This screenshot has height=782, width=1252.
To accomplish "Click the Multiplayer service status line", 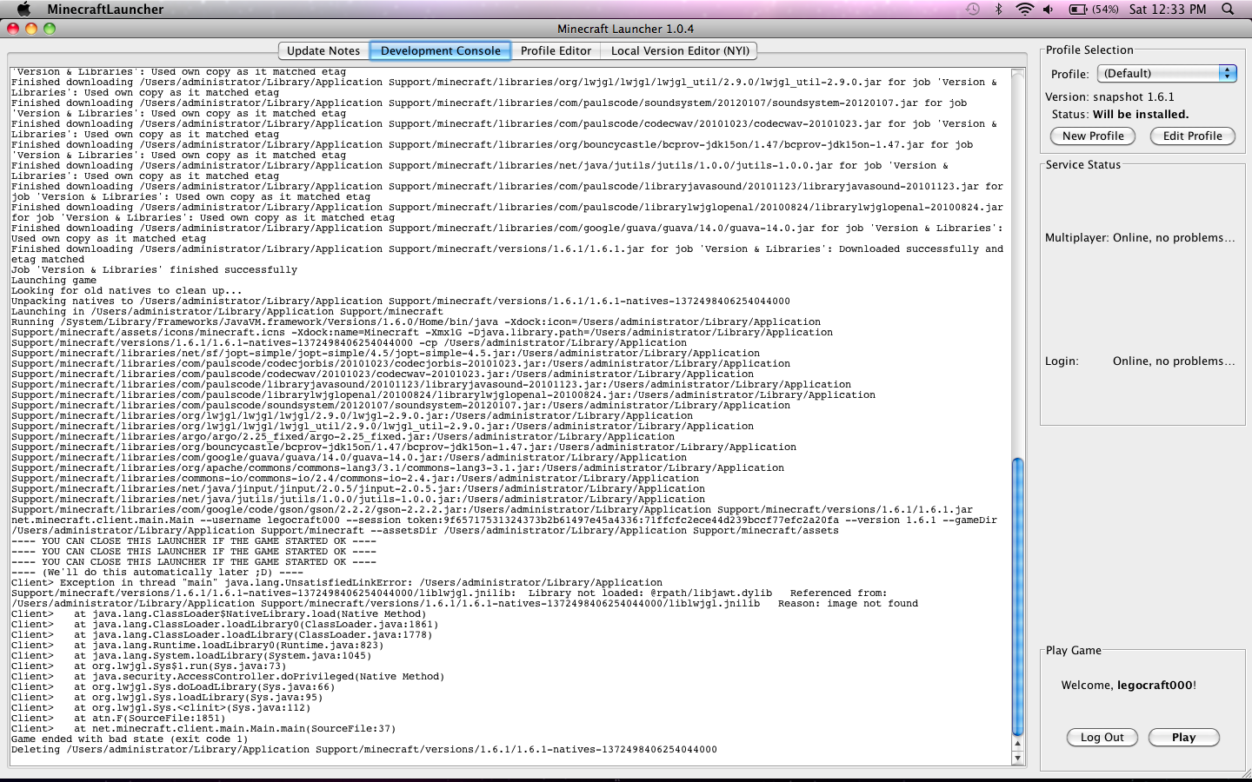I will tap(1140, 237).
